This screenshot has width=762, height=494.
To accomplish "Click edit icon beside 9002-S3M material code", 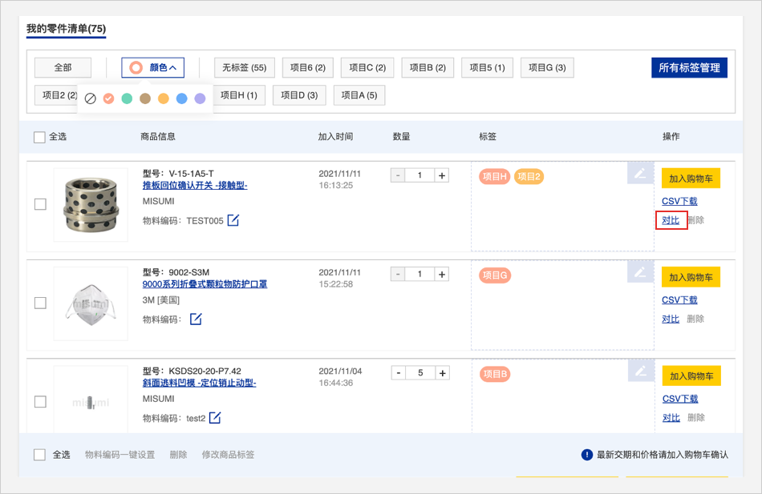I will click(196, 319).
